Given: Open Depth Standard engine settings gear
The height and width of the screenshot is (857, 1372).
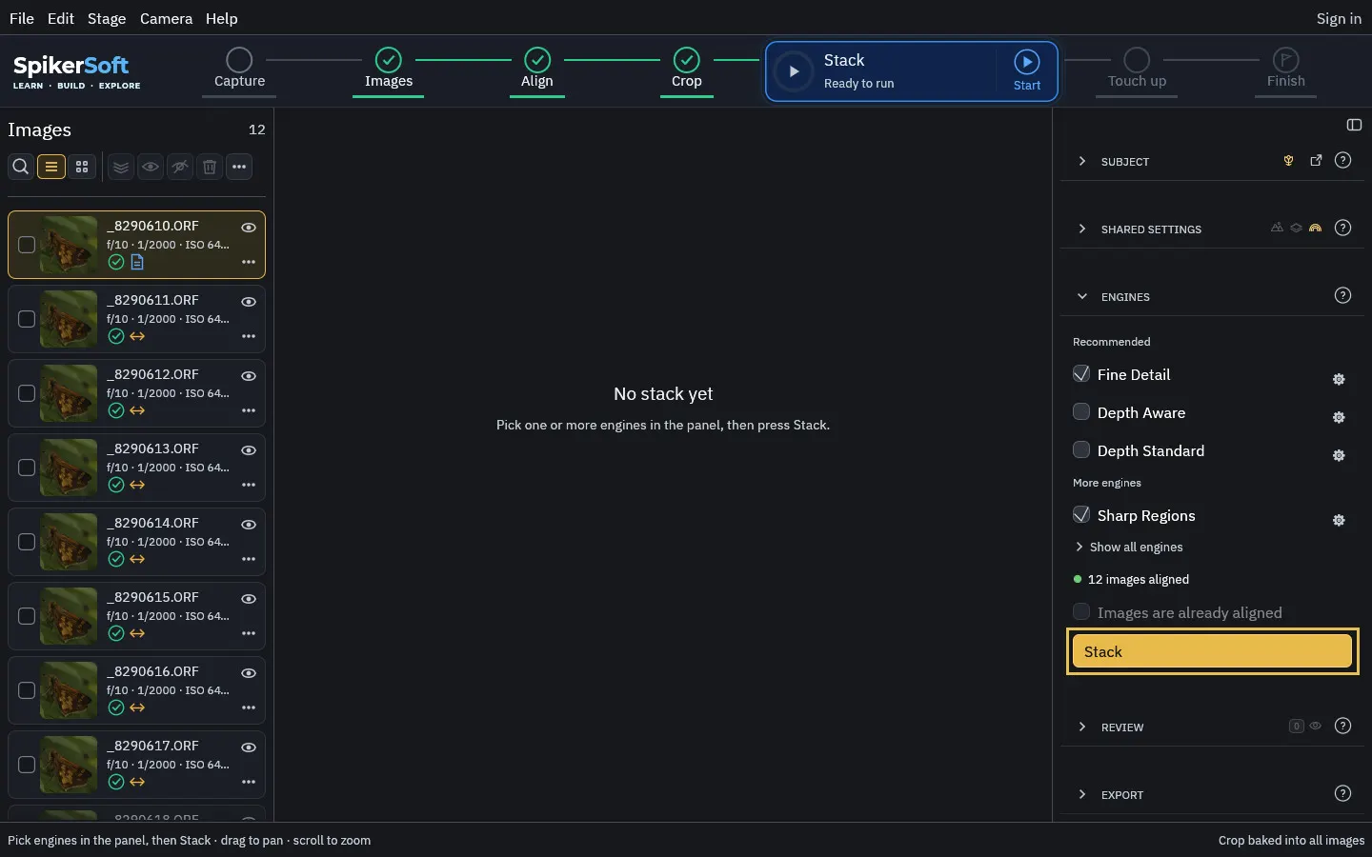Looking at the screenshot, I should click(1339, 455).
